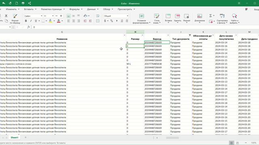259x145 pixels.
Task: Open the Изменить menu
Action: coord(13,9)
